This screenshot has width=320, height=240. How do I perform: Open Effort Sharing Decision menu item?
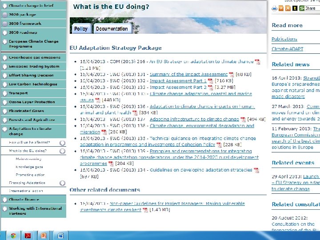point(33,75)
